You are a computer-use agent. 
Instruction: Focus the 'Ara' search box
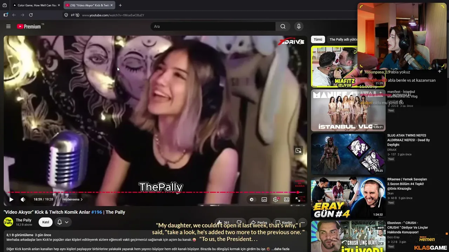(x=213, y=26)
